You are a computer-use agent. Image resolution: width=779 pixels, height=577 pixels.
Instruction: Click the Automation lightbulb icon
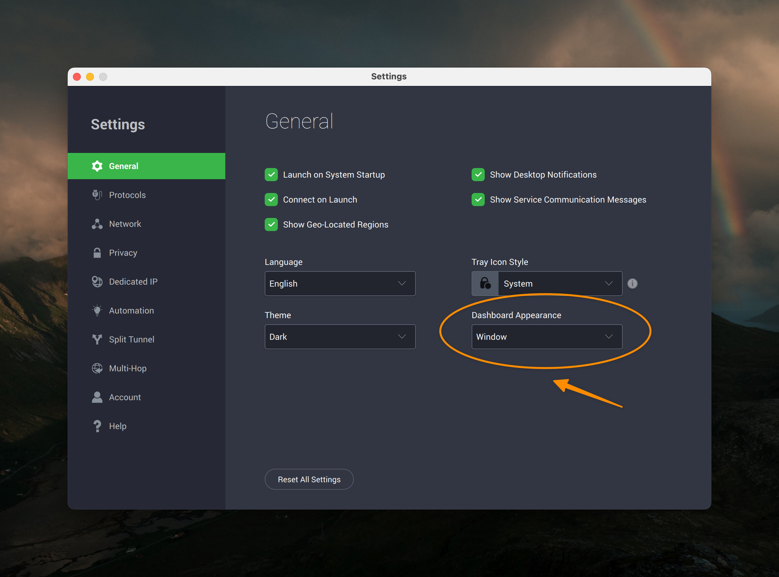97,310
